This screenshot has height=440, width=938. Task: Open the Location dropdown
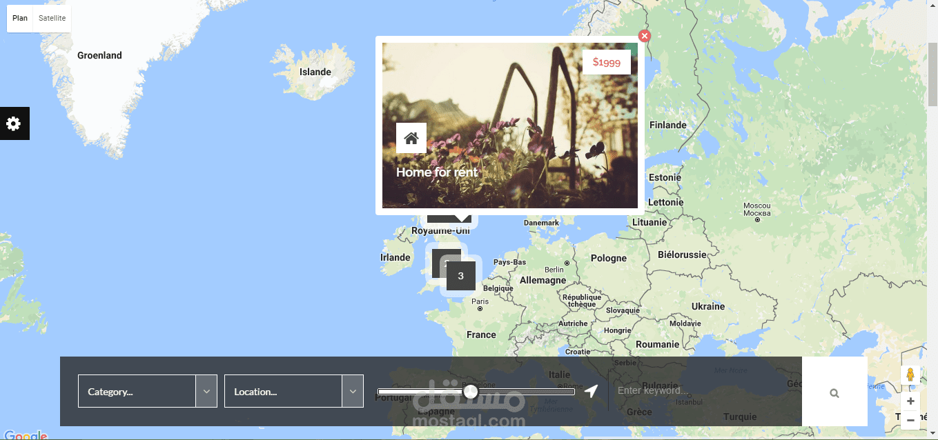(294, 391)
